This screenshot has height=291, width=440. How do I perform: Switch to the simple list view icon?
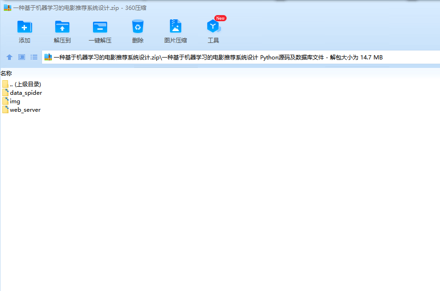point(34,57)
